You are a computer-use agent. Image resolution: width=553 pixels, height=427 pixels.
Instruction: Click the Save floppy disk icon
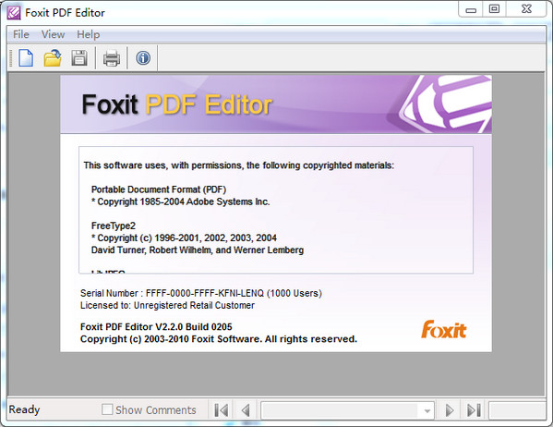(79, 58)
